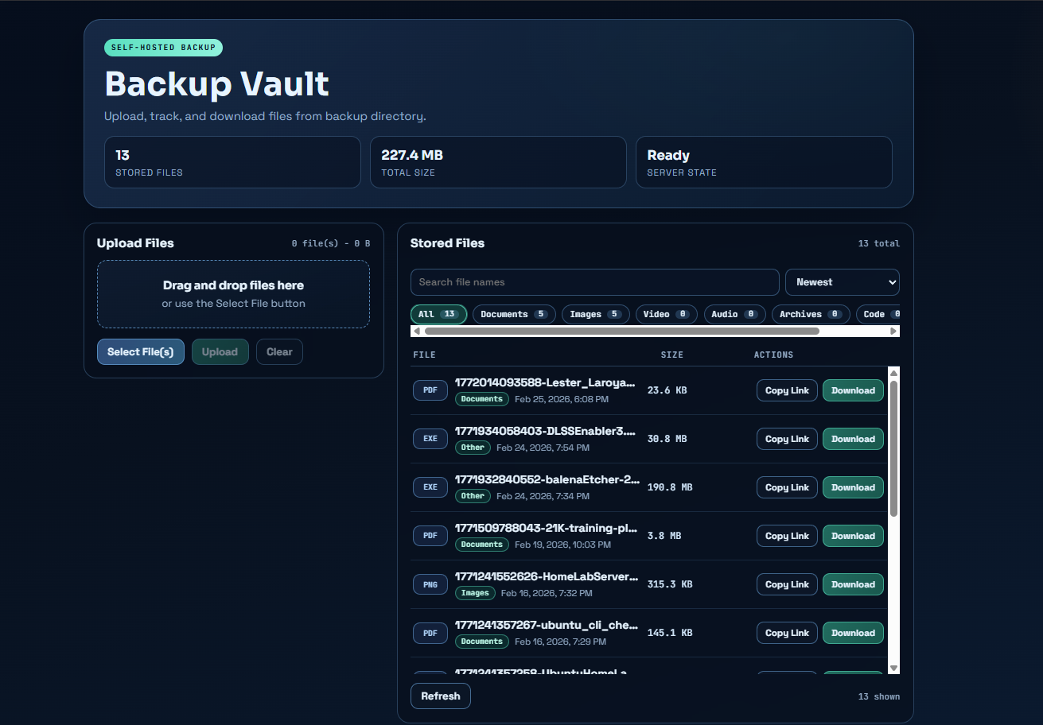
Task: Toggle the Documents filter chip
Action: click(x=514, y=314)
